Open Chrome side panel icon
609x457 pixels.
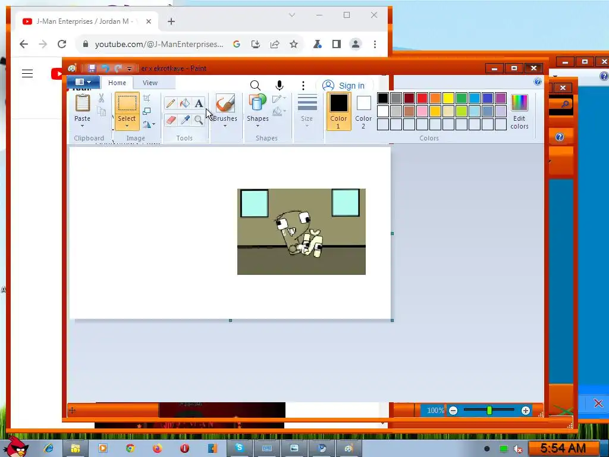[337, 44]
